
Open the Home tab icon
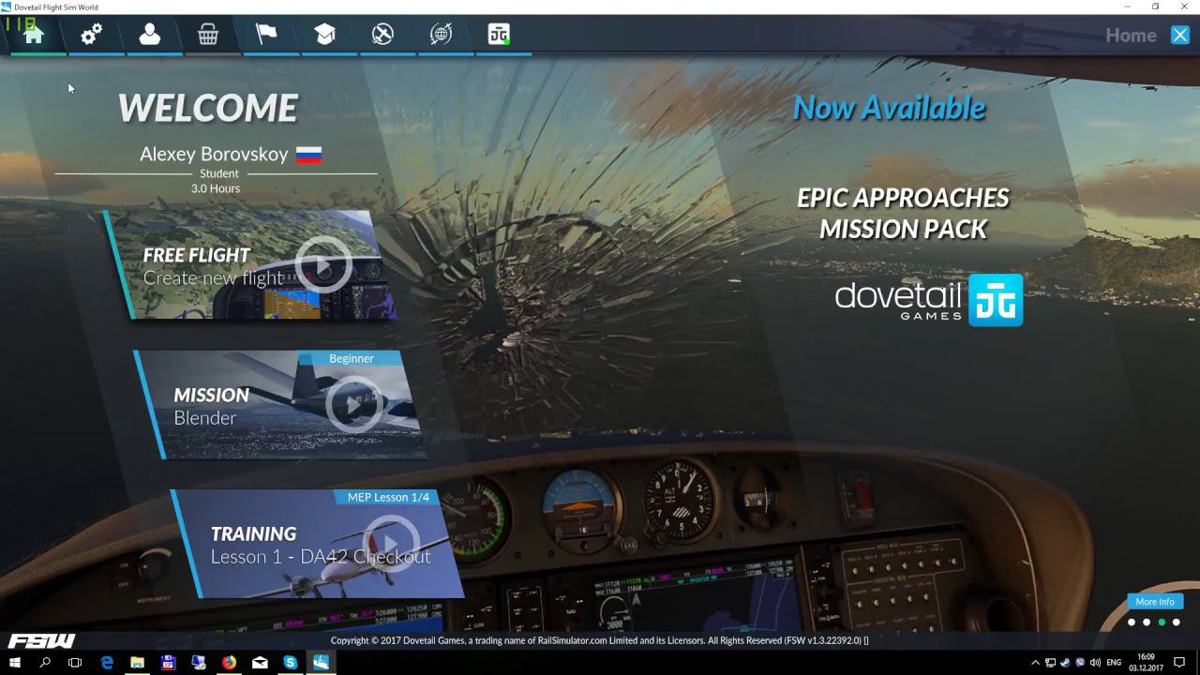(34, 35)
